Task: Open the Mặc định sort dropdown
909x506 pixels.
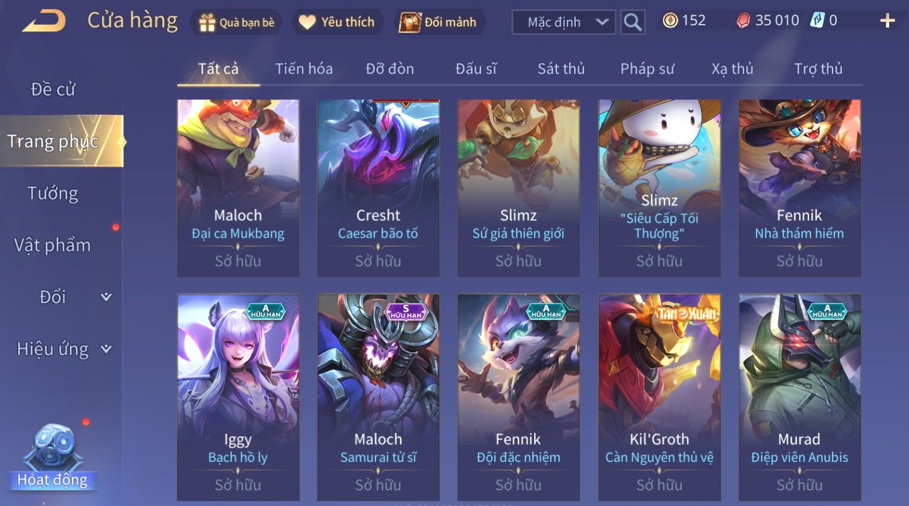Action: pos(564,22)
